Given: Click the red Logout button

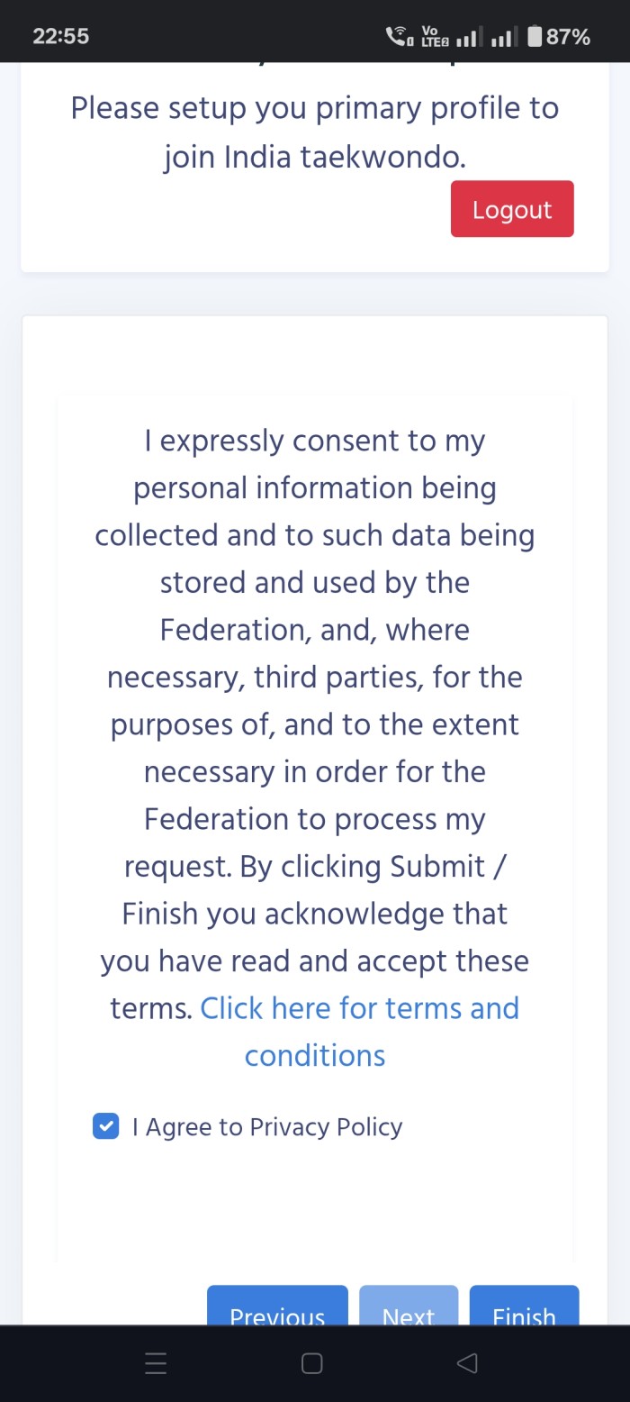Looking at the screenshot, I should point(512,209).
